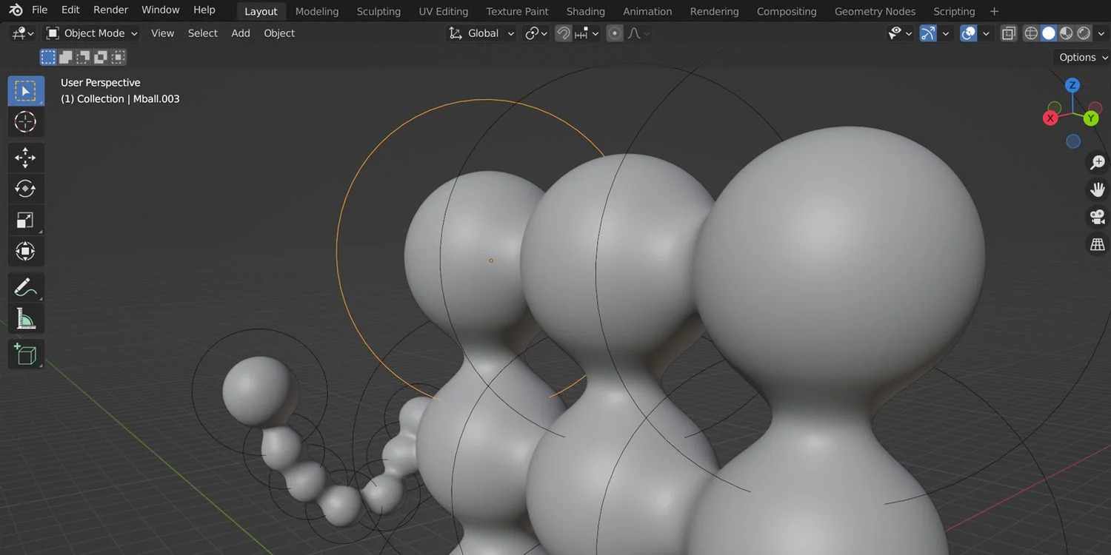The height and width of the screenshot is (555, 1111).
Task: Switch to the Sculpting workspace tab
Action: click(378, 11)
